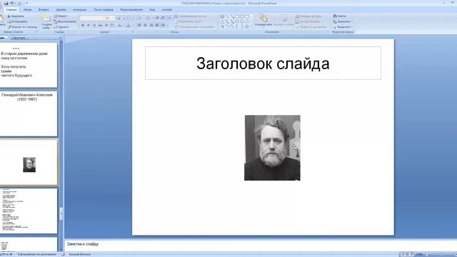
Task: Click the font color icon
Action: point(128,26)
